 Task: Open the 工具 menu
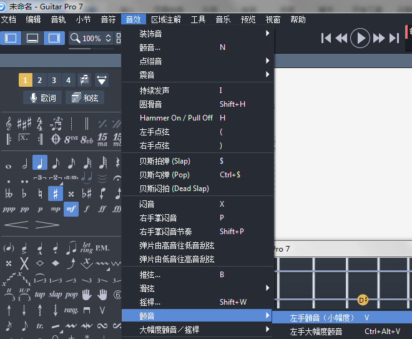tap(198, 19)
